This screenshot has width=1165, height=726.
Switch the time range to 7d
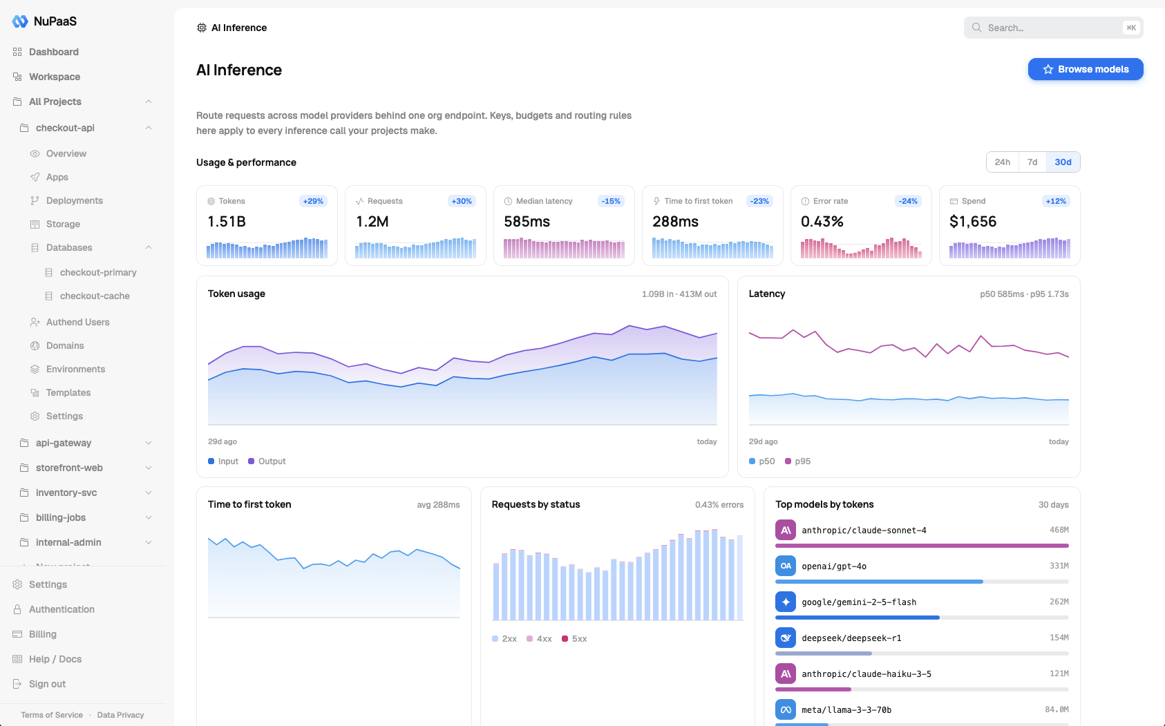1032,162
